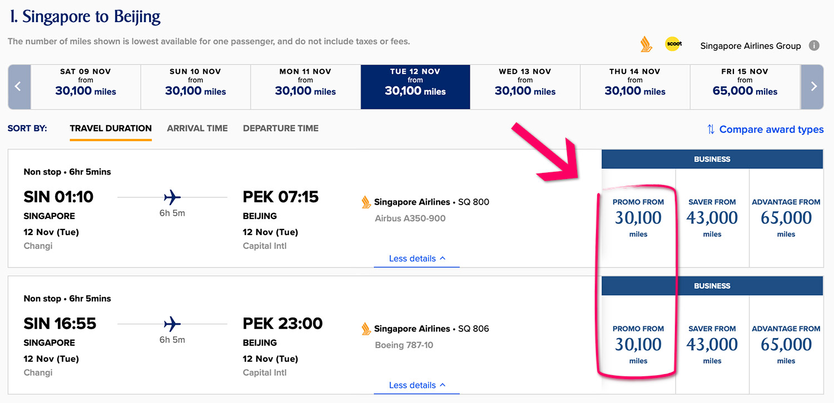Click the sort arrows icon by Compare award types
Image resolution: width=834 pixels, height=403 pixels.
click(x=711, y=130)
